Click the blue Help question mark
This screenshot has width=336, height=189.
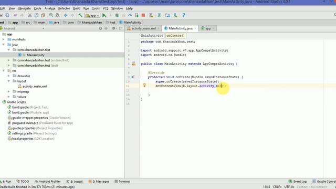click(184, 15)
